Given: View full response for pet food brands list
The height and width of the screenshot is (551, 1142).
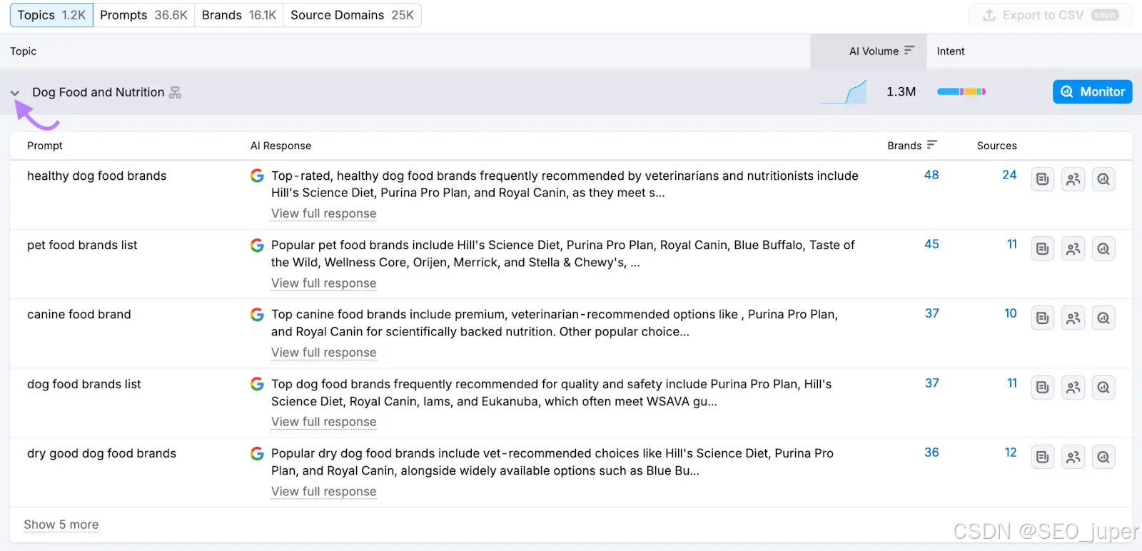Looking at the screenshot, I should [x=323, y=283].
